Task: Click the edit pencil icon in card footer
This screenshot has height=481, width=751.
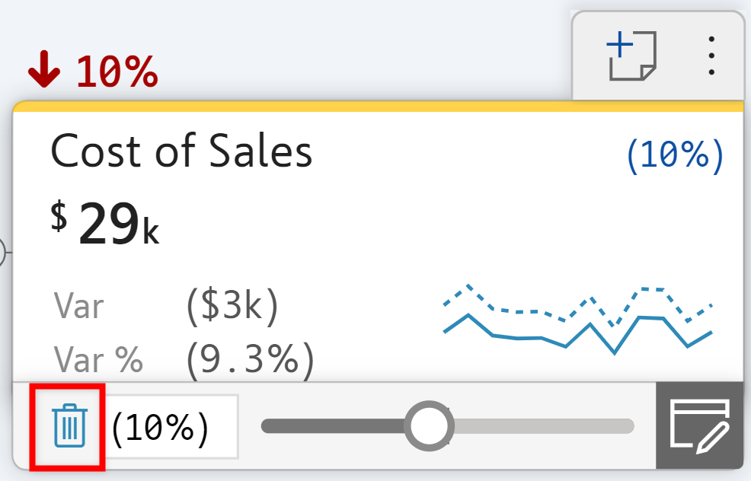Action: coord(699,425)
